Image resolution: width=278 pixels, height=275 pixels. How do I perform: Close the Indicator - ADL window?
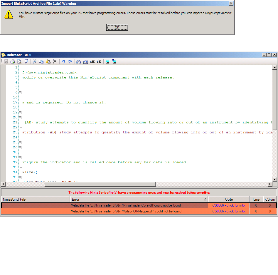[x=274, y=55]
